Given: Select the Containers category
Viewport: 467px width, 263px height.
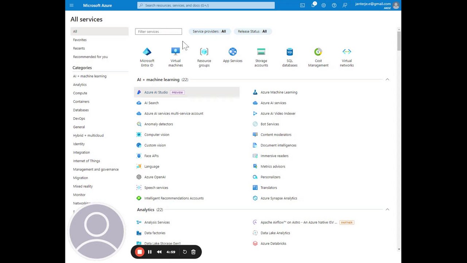Looking at the screenshot, I should click(81, 102).
